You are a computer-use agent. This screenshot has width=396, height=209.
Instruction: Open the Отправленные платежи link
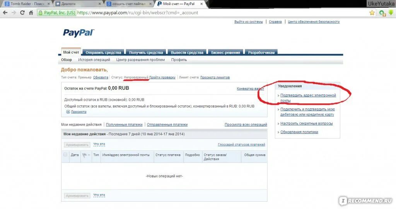[167, 125]
